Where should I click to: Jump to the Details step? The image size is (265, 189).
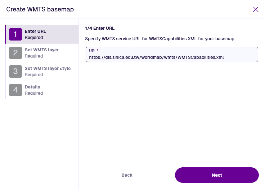click(32, 87)
